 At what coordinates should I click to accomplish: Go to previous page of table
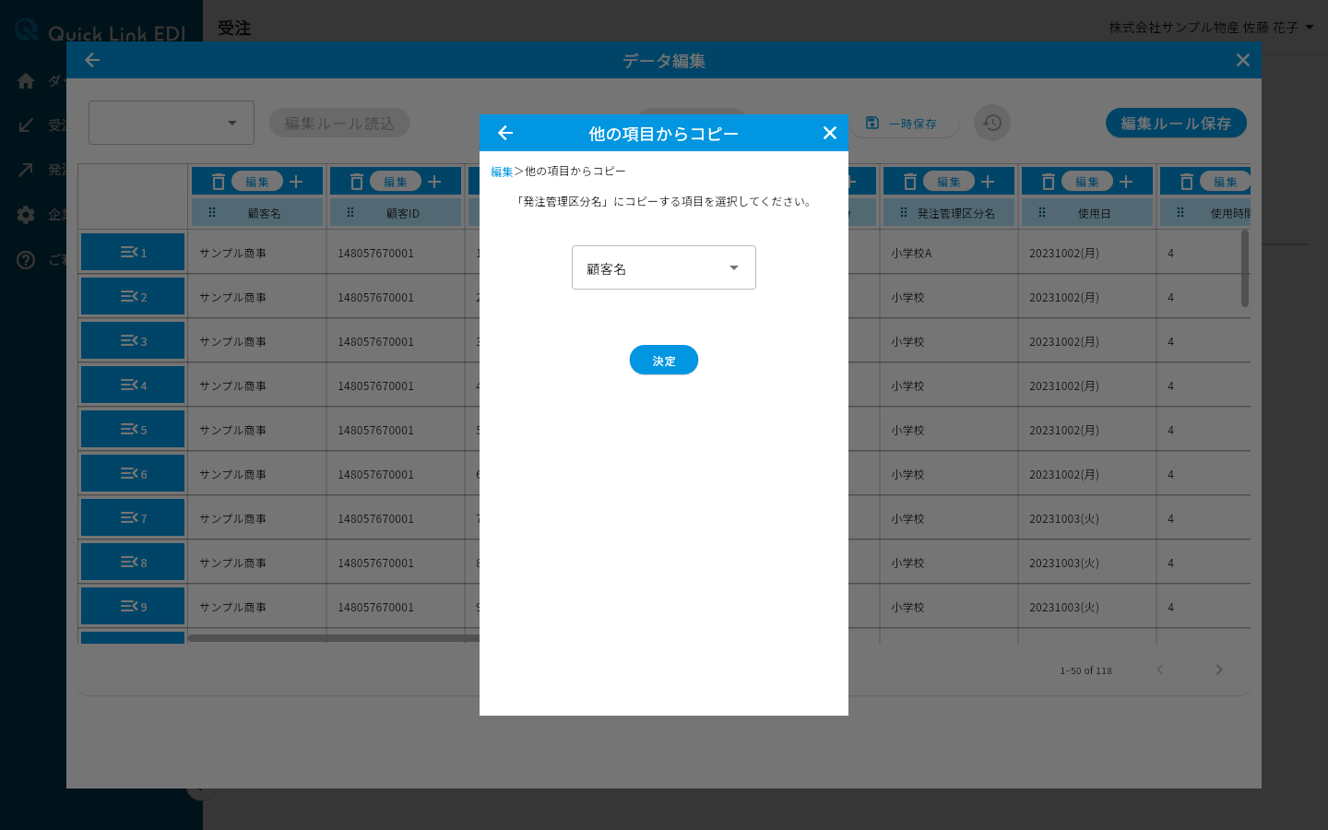[x=1160, y=670]
